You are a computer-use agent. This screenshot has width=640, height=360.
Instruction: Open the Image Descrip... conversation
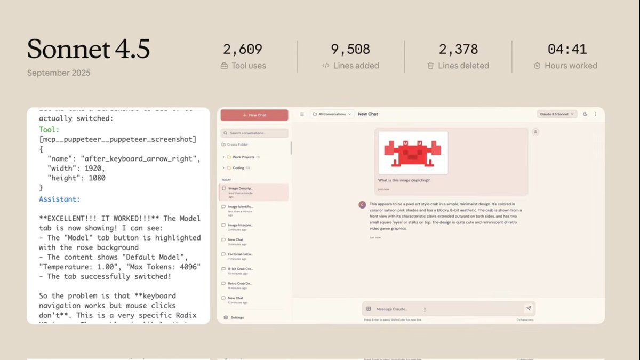coord(254,192)
